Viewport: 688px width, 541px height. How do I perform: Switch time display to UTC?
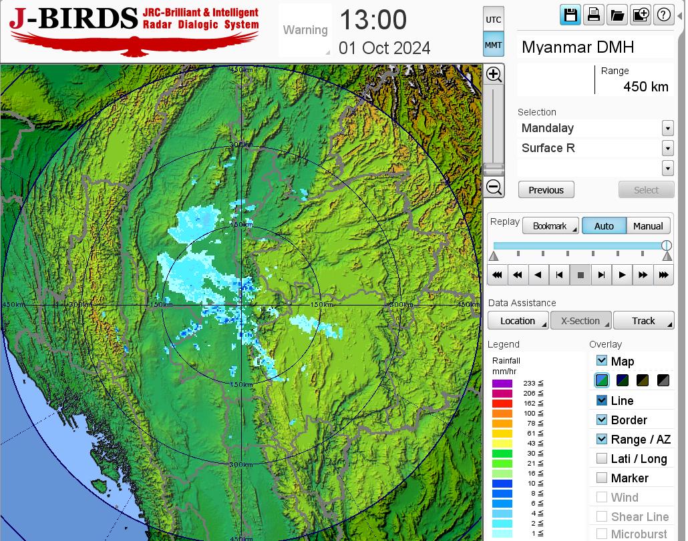[494, 20]
